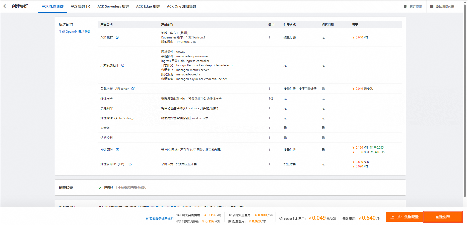
Task: Select 容器监控 value managed-metrics-server
Action: (192, 70)
